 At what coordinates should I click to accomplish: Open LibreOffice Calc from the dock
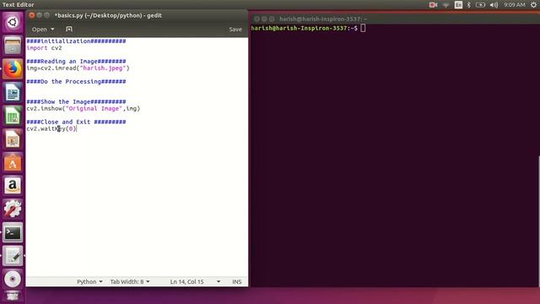[13, 116]
